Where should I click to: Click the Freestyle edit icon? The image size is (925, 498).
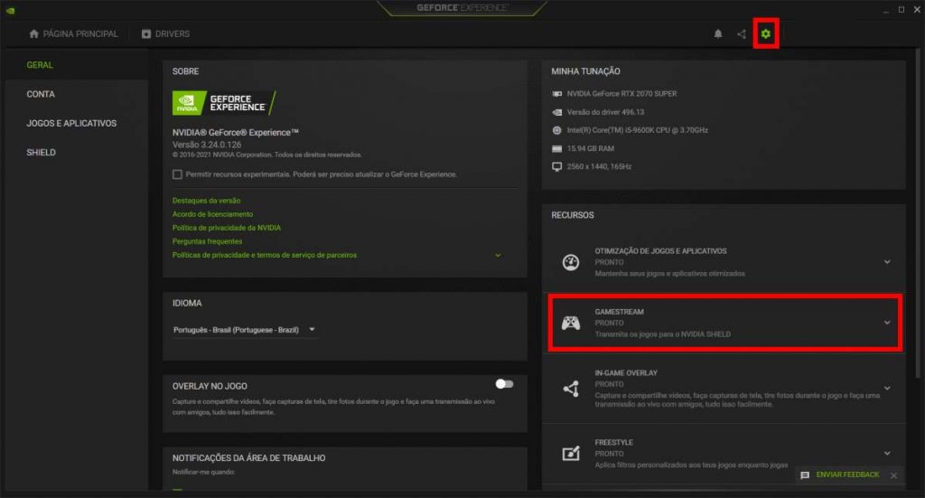click(x=571, y=454)
